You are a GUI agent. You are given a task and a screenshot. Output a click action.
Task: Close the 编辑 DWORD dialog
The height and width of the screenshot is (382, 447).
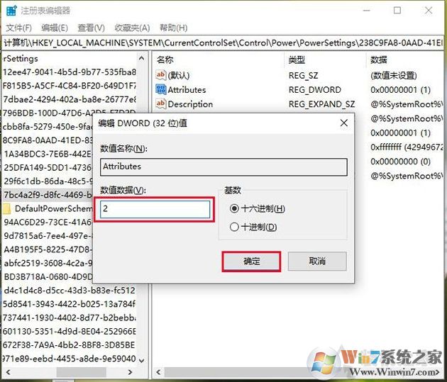pyautogui.click(x=344, y=123)
